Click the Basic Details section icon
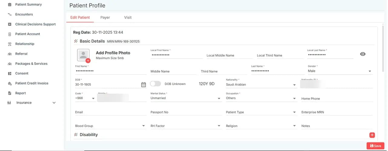 (76, 41)
